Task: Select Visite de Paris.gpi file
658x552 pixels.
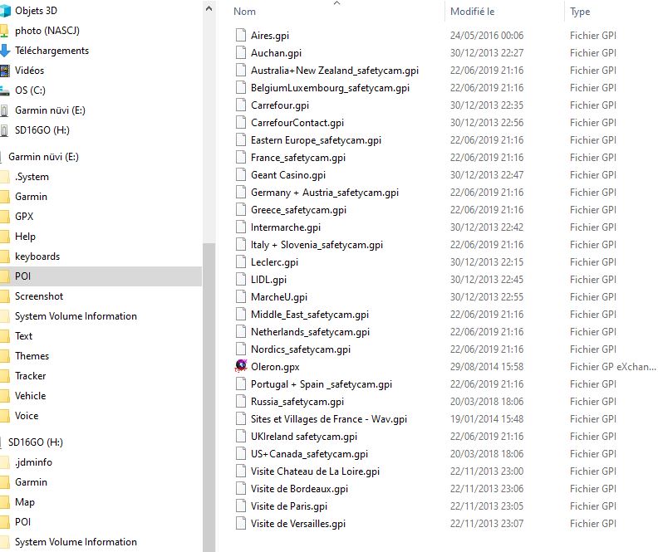Action: [x=289, y=506]
